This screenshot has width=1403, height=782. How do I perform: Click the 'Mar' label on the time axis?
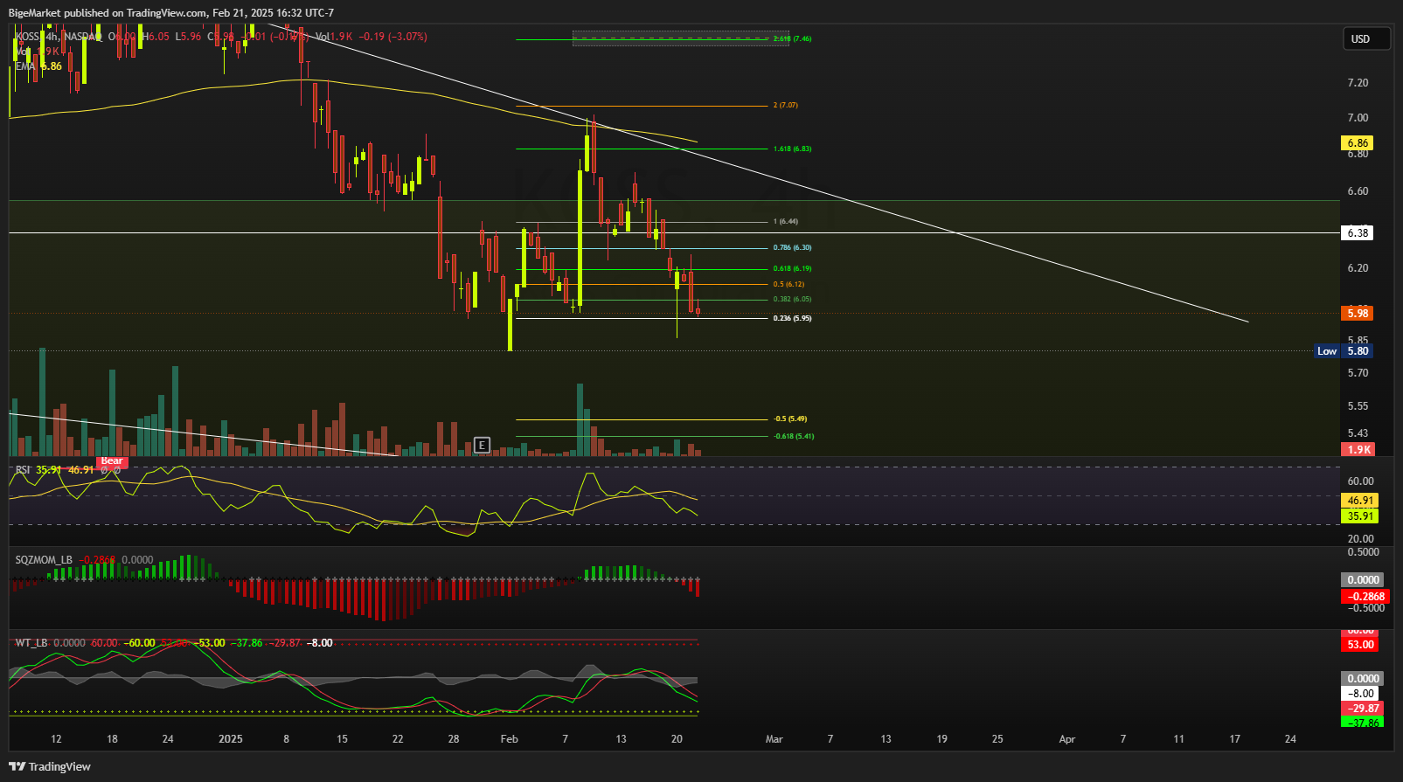click(774, 739)
